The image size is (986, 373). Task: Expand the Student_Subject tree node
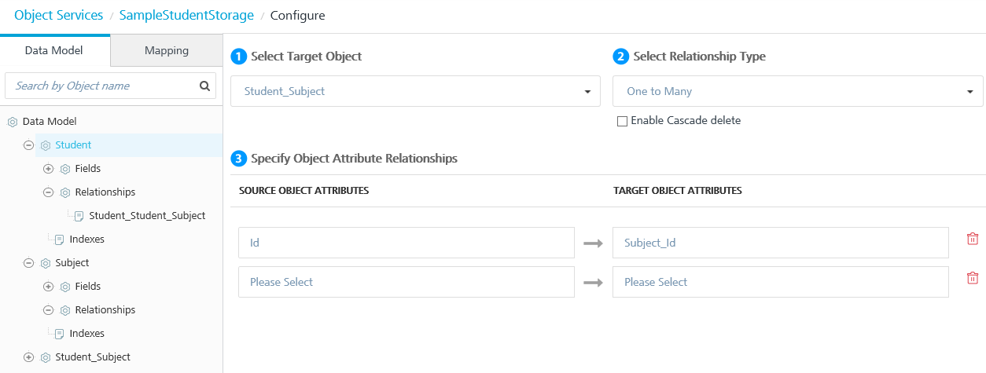click(29, 357)
